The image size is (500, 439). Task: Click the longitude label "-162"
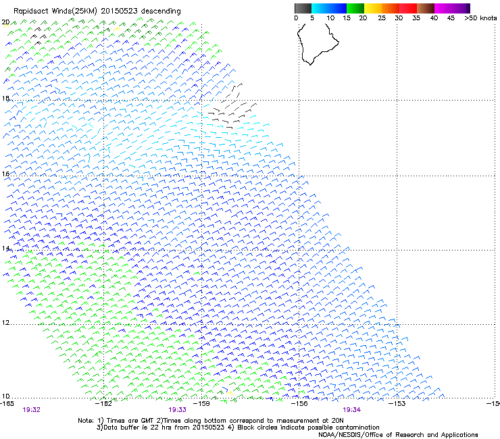[x=105, y=404]
